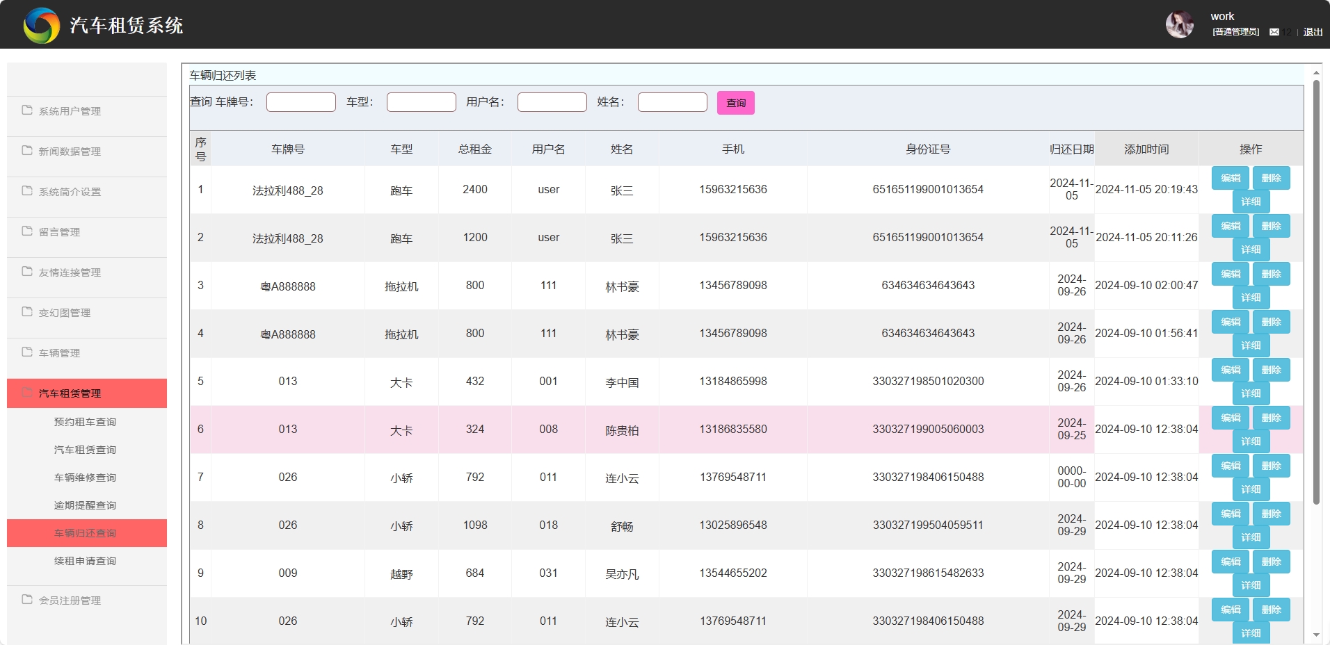Viewport: 1330px width, 645px height.
Task: Select the 预约租车查询 menu item
Action: point(83,421)
